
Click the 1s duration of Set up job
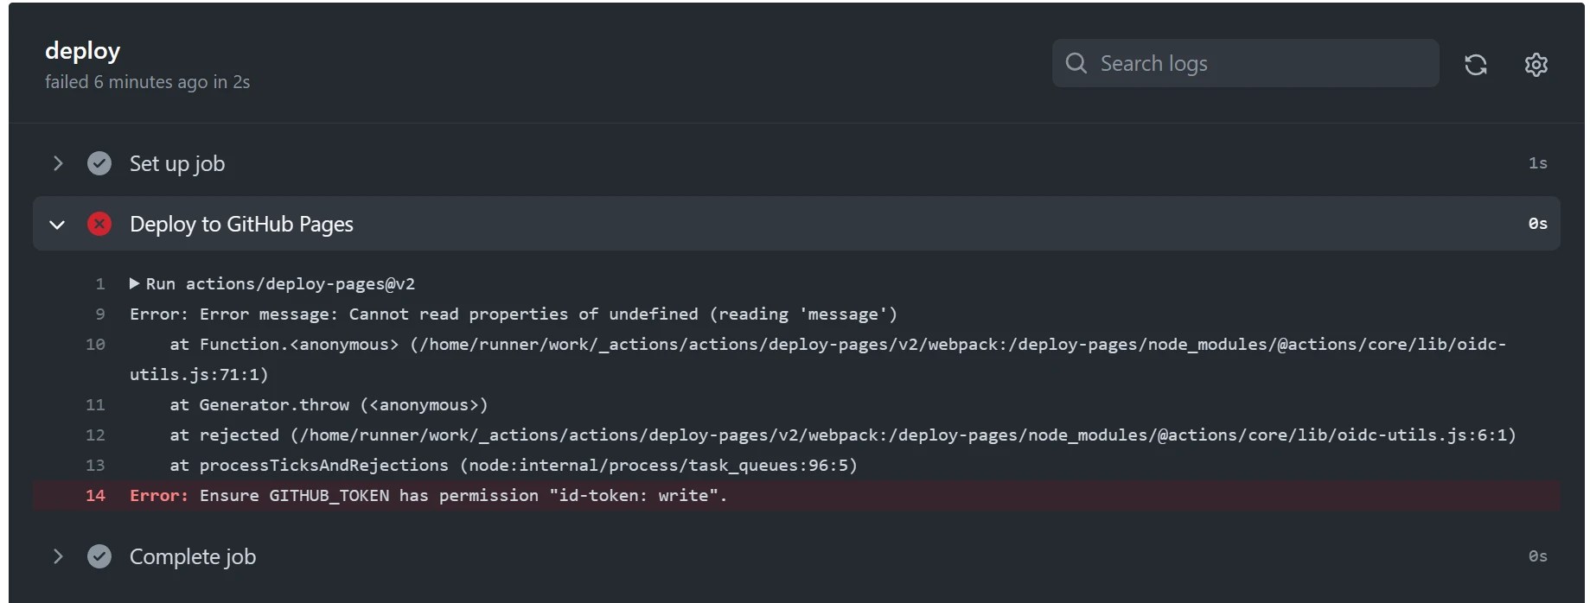pyautogui.click(x=1538, y=163)
